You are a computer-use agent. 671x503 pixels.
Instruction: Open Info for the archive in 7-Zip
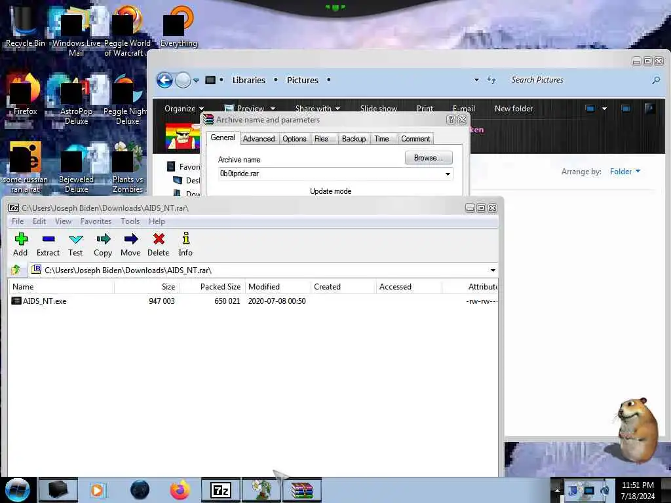[x=185, y=245]
